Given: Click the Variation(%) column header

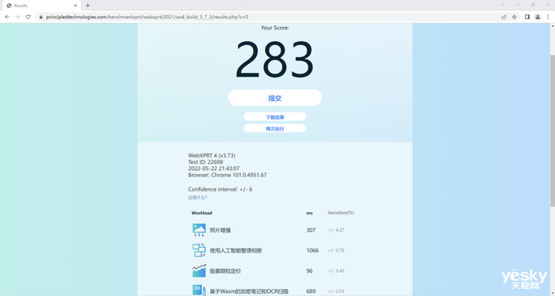Looking at the screenshot, I should [341, 213].
